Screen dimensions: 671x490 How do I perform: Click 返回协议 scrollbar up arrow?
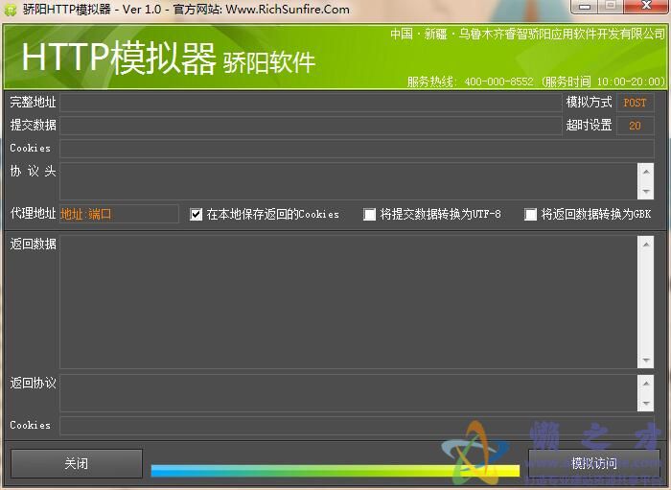[x=646, y=383]
